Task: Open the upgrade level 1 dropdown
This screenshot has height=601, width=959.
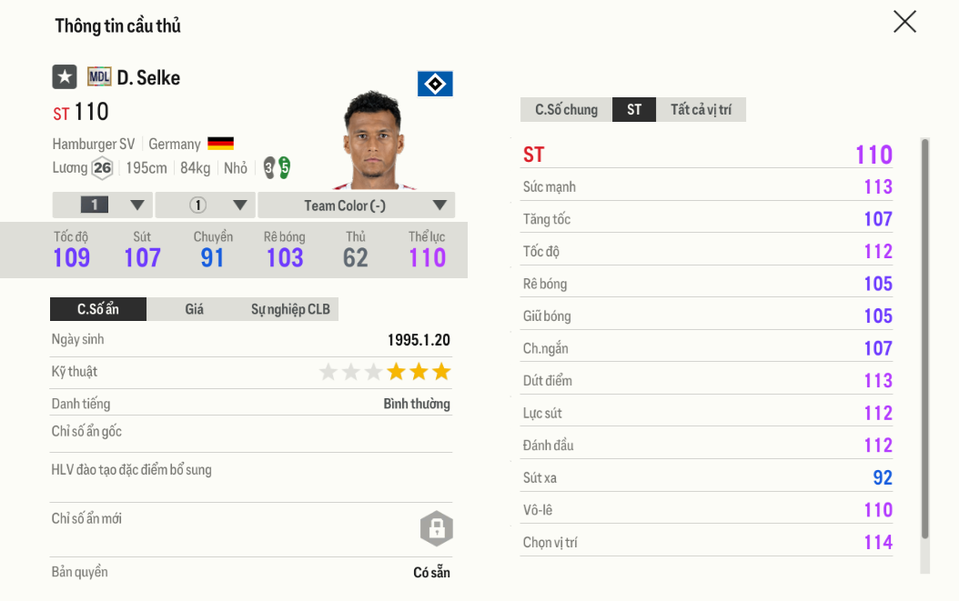Action: coord(102,205)
